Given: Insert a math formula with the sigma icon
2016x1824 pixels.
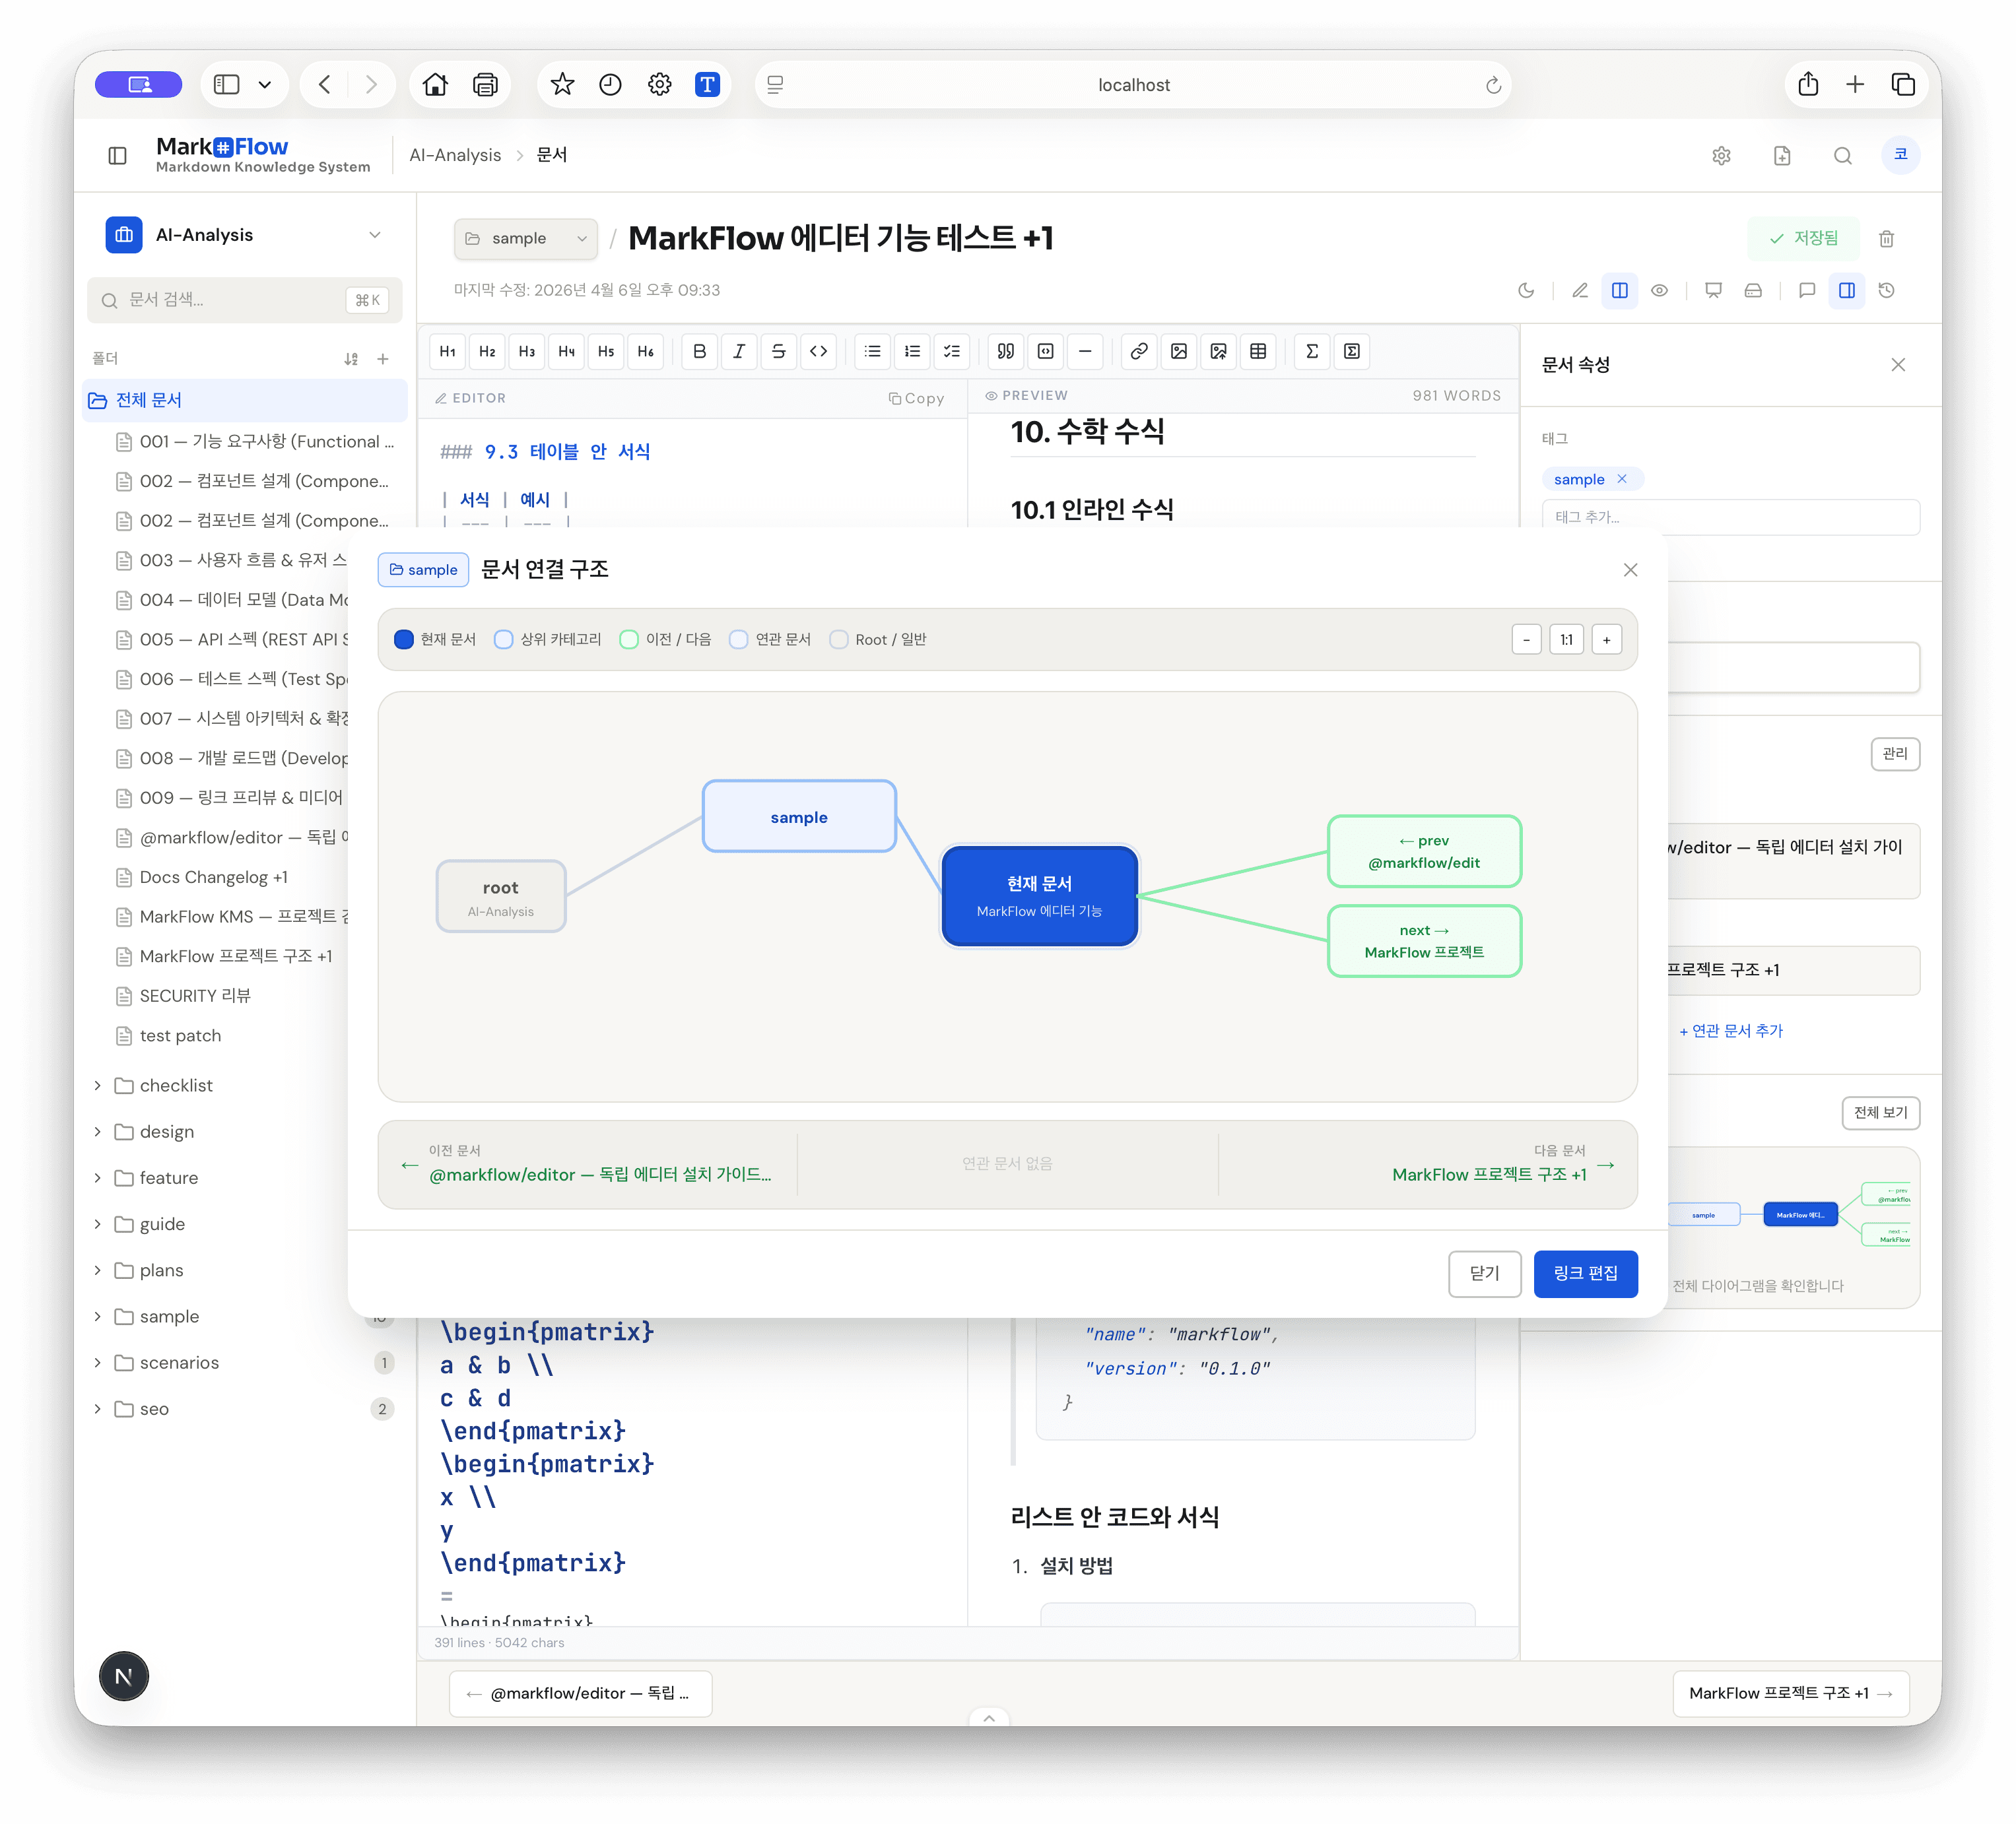Looking at the screenshot, I should pyautogui.click(x=1312, y=351).
